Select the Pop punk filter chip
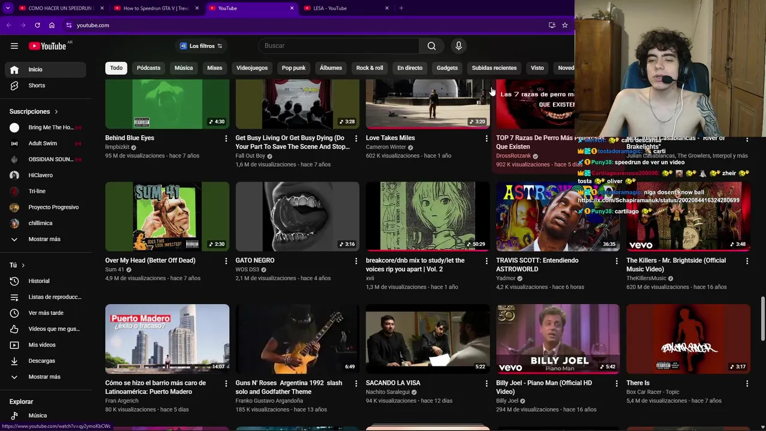The height and width of the screenshot is (431, 766). tap(294, 68)
